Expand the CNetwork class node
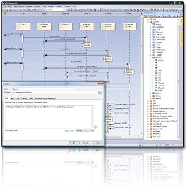This screenshot has height=191, width=191. tap(150, 32)
